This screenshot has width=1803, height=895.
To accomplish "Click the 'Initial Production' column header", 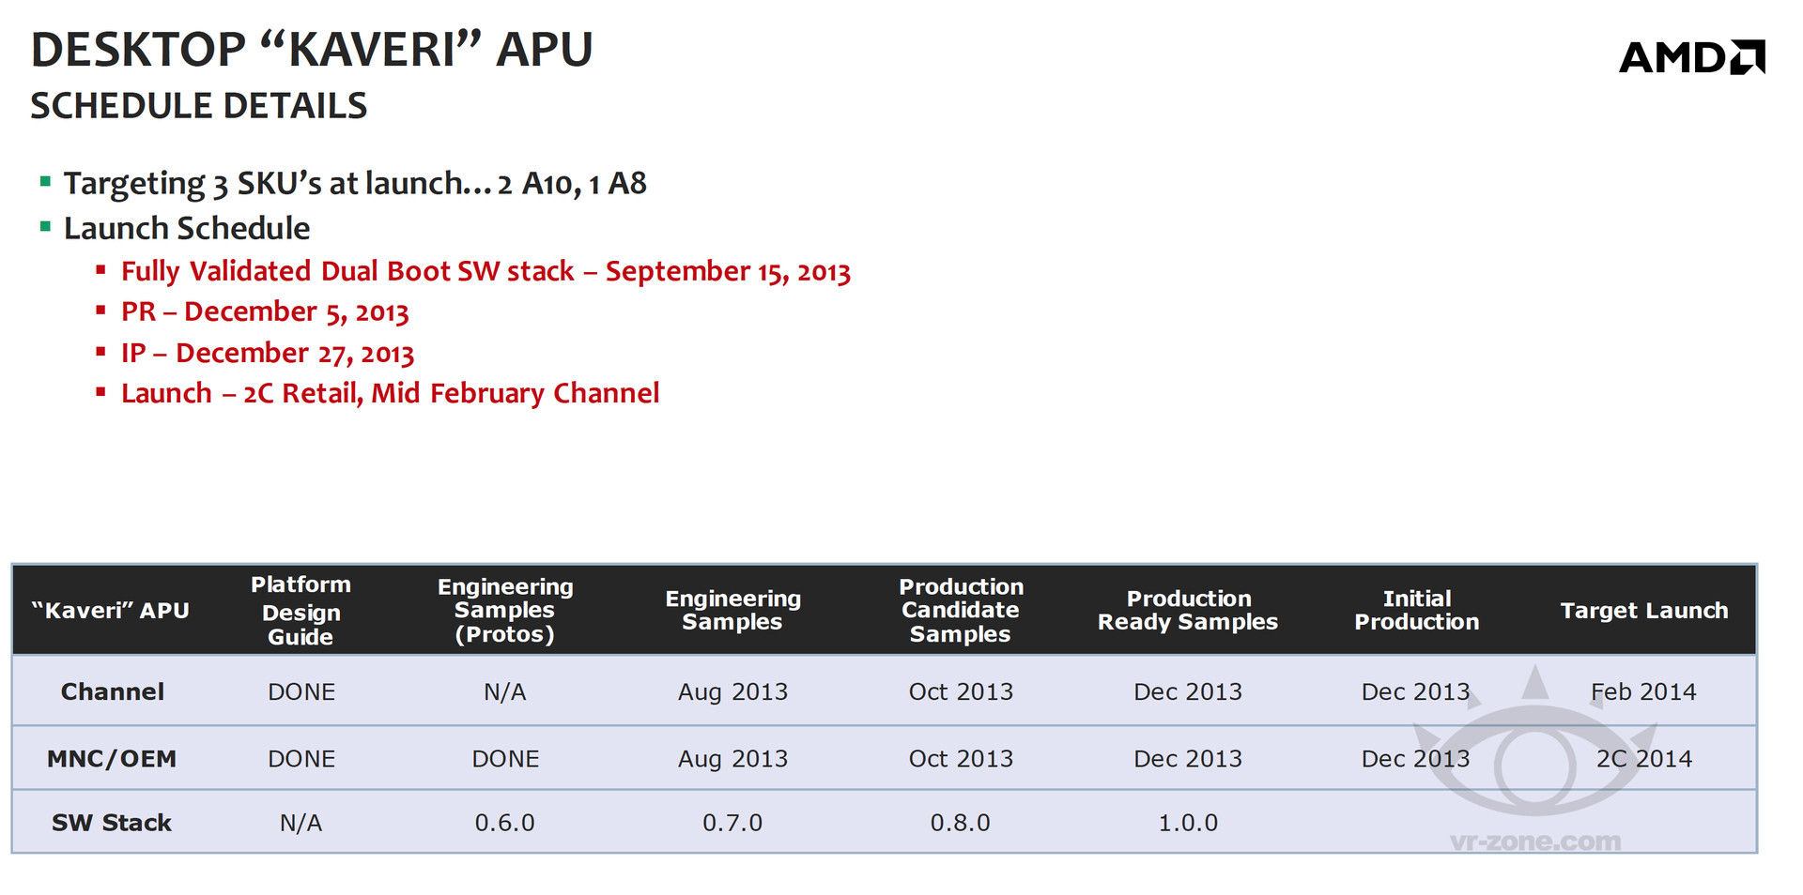I will (1416, 611).
